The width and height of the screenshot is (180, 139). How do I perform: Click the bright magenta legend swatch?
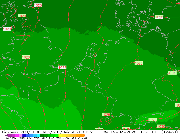tap(17, 135)
